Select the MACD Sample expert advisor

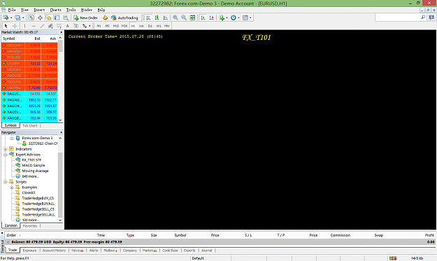[34, 165]
